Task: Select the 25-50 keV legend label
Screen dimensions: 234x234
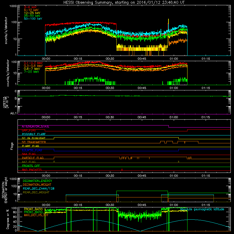Action: tap(32, 16)
